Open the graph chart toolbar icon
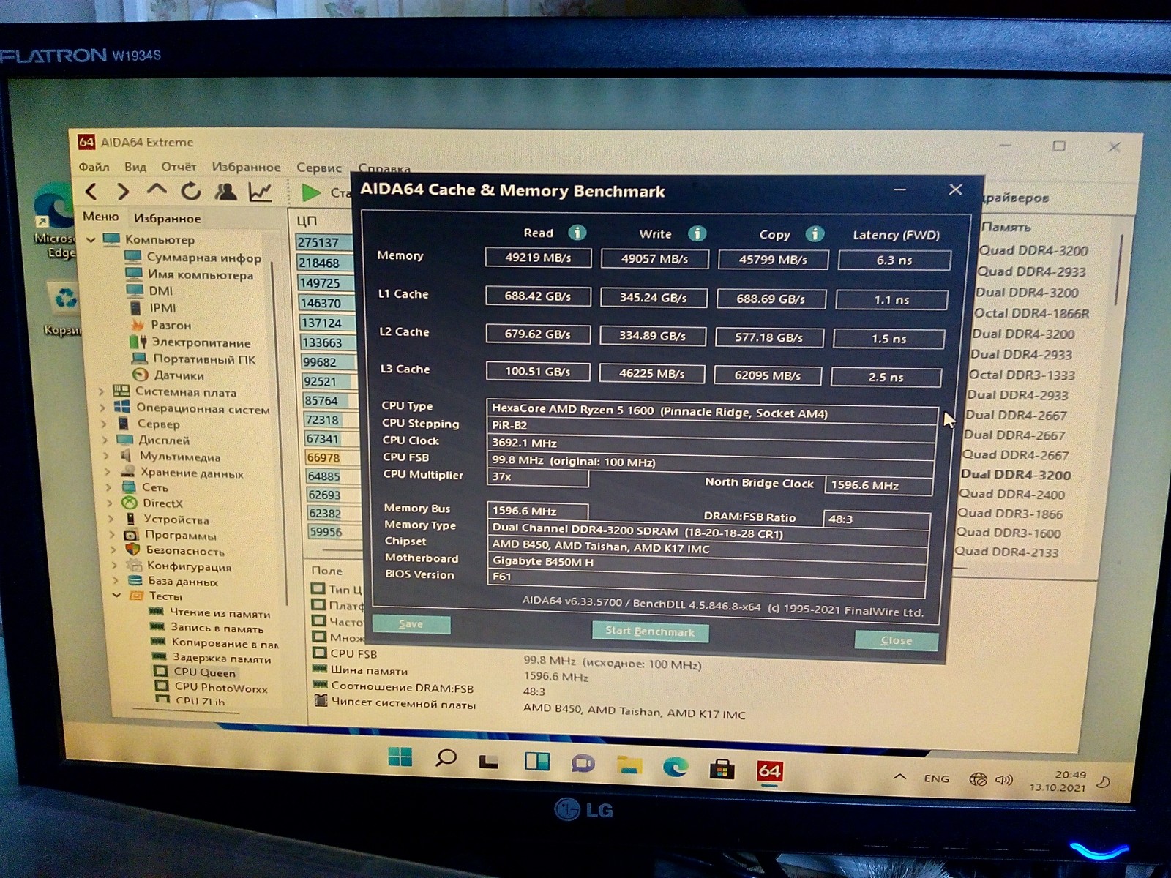This screenshot has height=878, width=1171. coord(260,192)
